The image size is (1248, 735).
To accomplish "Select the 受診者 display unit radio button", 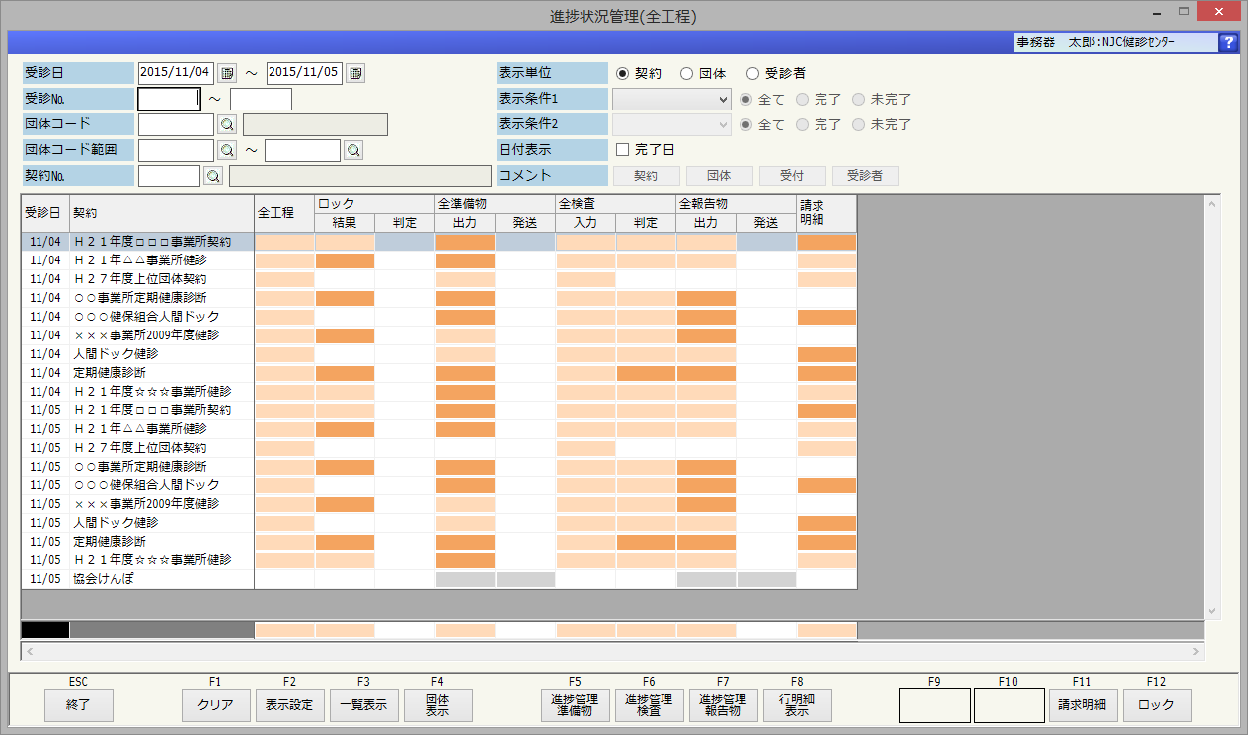I will (753, 73).
